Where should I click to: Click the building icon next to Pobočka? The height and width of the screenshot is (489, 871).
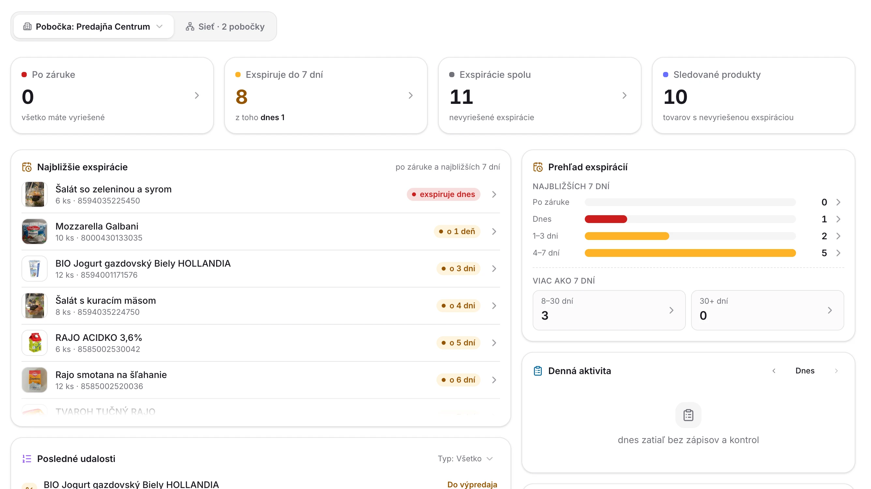point(27,26)
